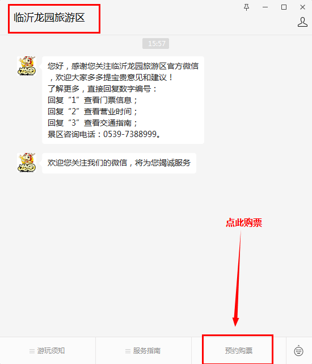Close the chat window
The width and height of the screenshot is (312, 364).
[x=302, y=7]
